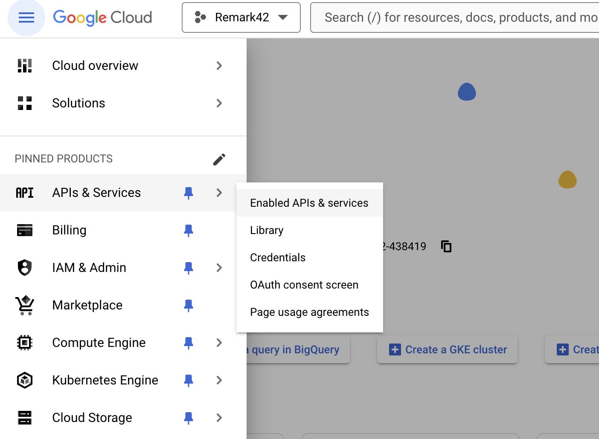Expand the IAM & Admin submenu

point(219,268)
